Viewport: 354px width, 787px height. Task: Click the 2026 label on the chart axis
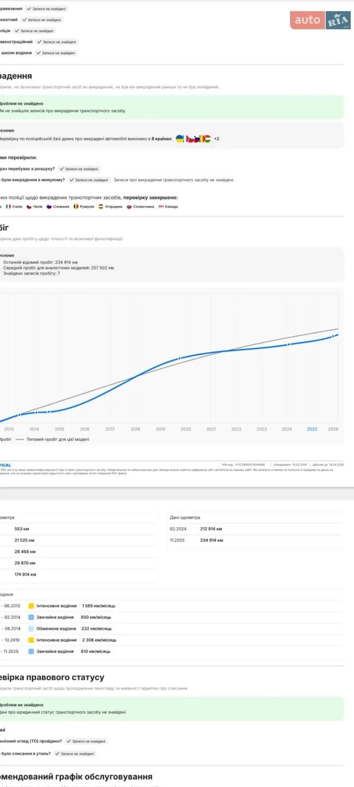tap(333, 430)
